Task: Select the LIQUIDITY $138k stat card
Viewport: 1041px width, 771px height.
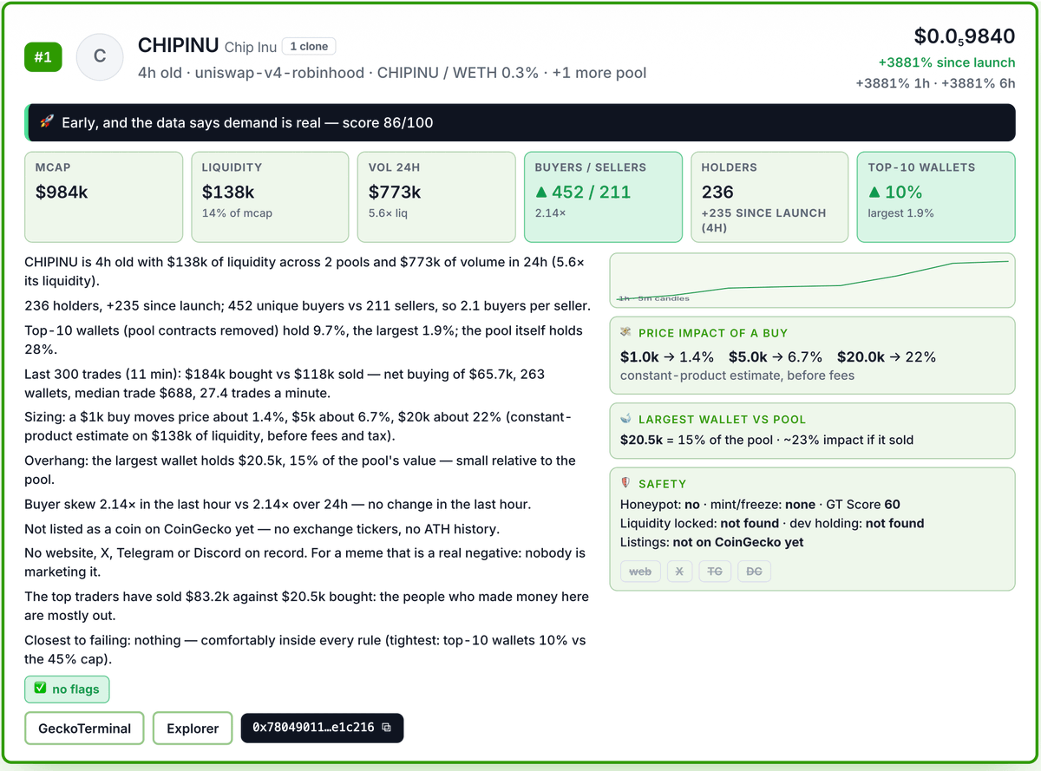Action: tap(271, 197)
